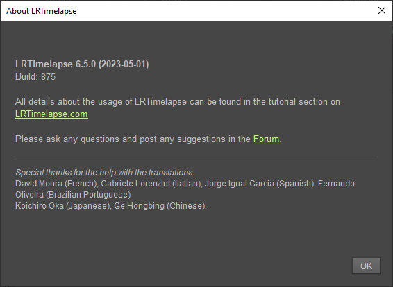393x287 pixels.
Task: Click the Koichiro Oka (Japanese) credit
Action: (63, 206)
